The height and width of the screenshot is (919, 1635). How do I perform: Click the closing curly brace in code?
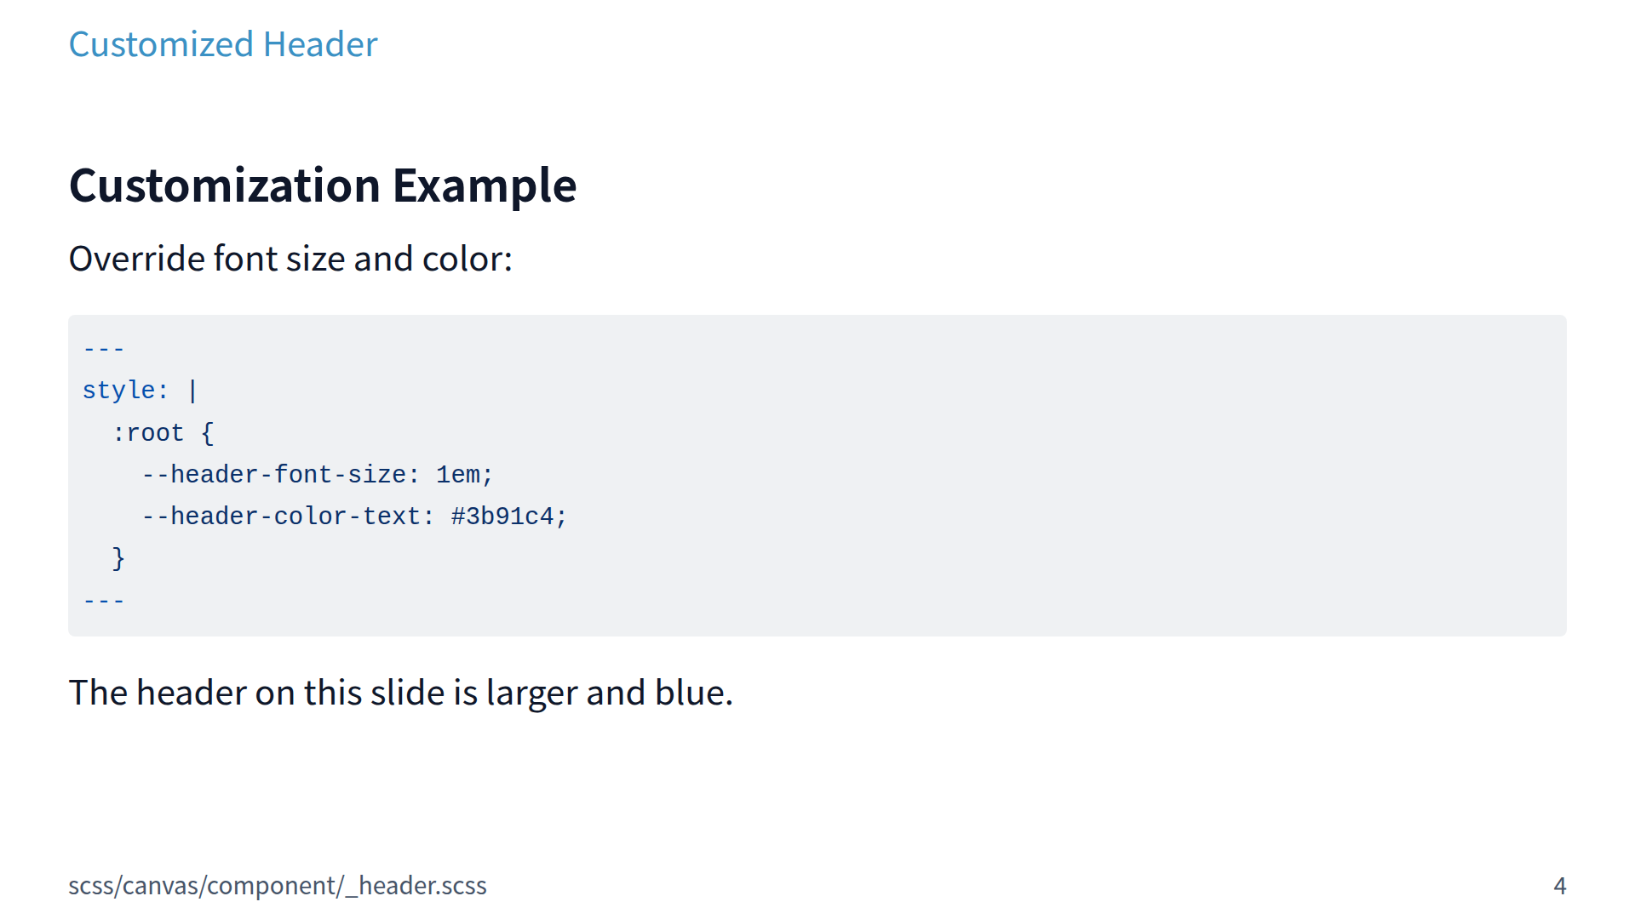[x=118, y=558]
